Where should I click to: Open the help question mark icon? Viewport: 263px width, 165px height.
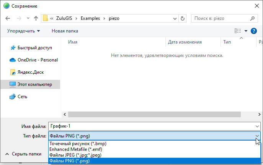click(x=253, y=31)
